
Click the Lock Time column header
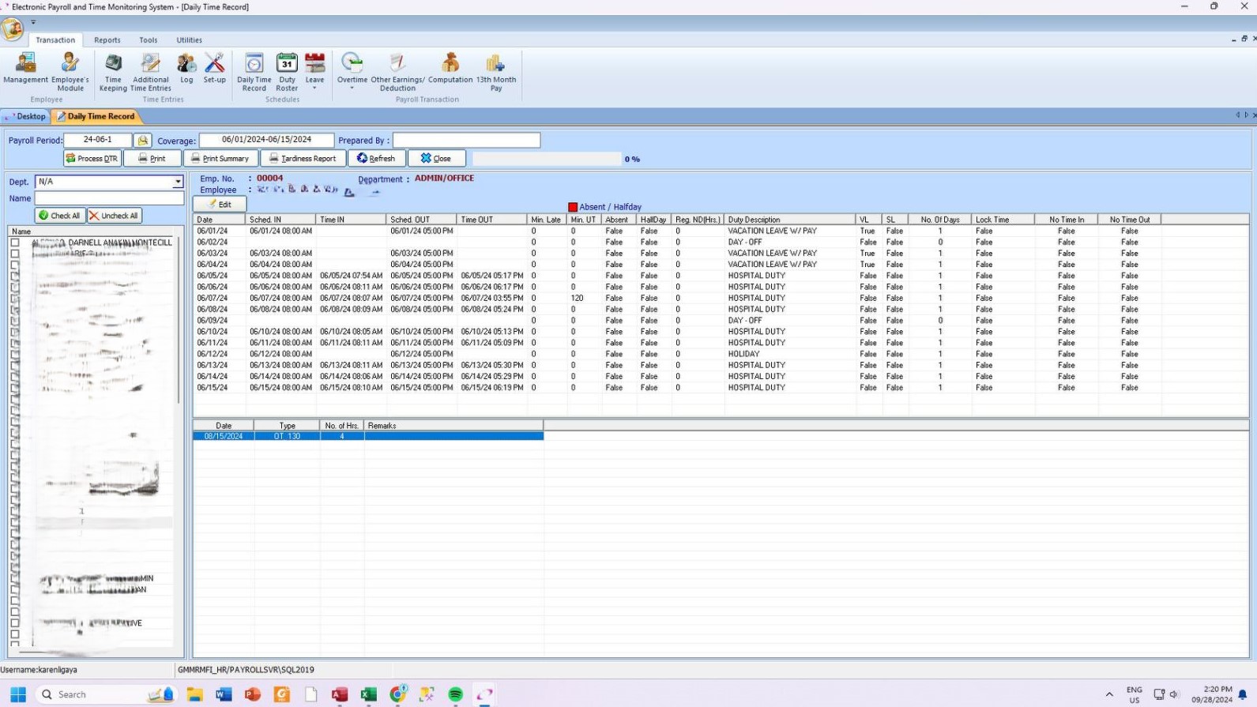1003,220
